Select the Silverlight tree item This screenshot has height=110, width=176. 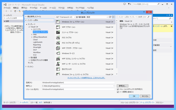(x=37, y=47)
